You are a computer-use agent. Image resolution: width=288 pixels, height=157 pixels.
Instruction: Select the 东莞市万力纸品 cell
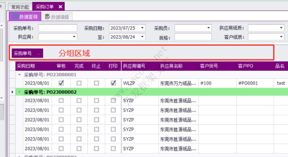point(179,83)
